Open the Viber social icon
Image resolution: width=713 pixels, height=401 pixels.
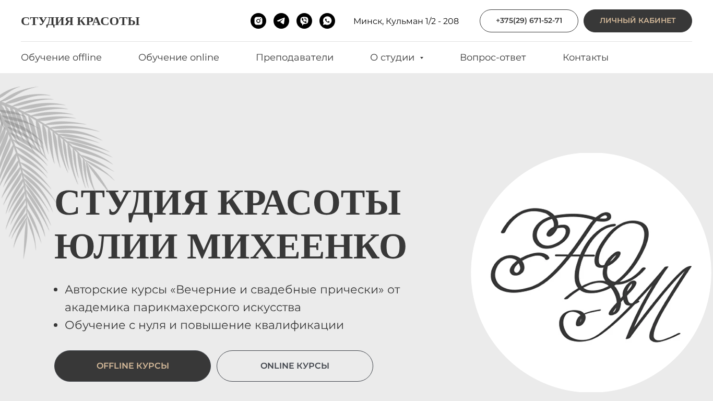304,21
